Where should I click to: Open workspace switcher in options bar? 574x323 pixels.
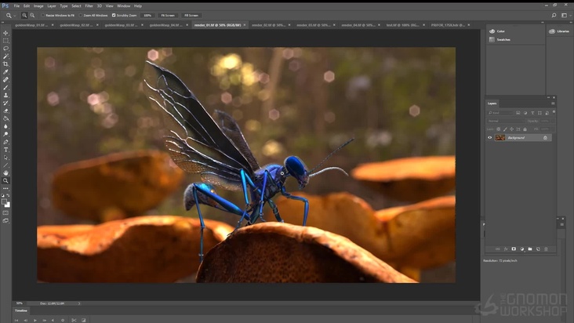[x=564, y=16]
